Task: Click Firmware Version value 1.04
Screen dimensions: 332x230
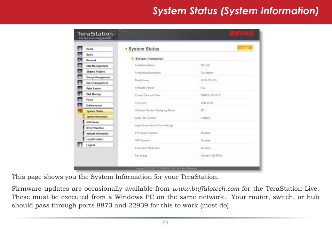Action: tap(203, 88)
